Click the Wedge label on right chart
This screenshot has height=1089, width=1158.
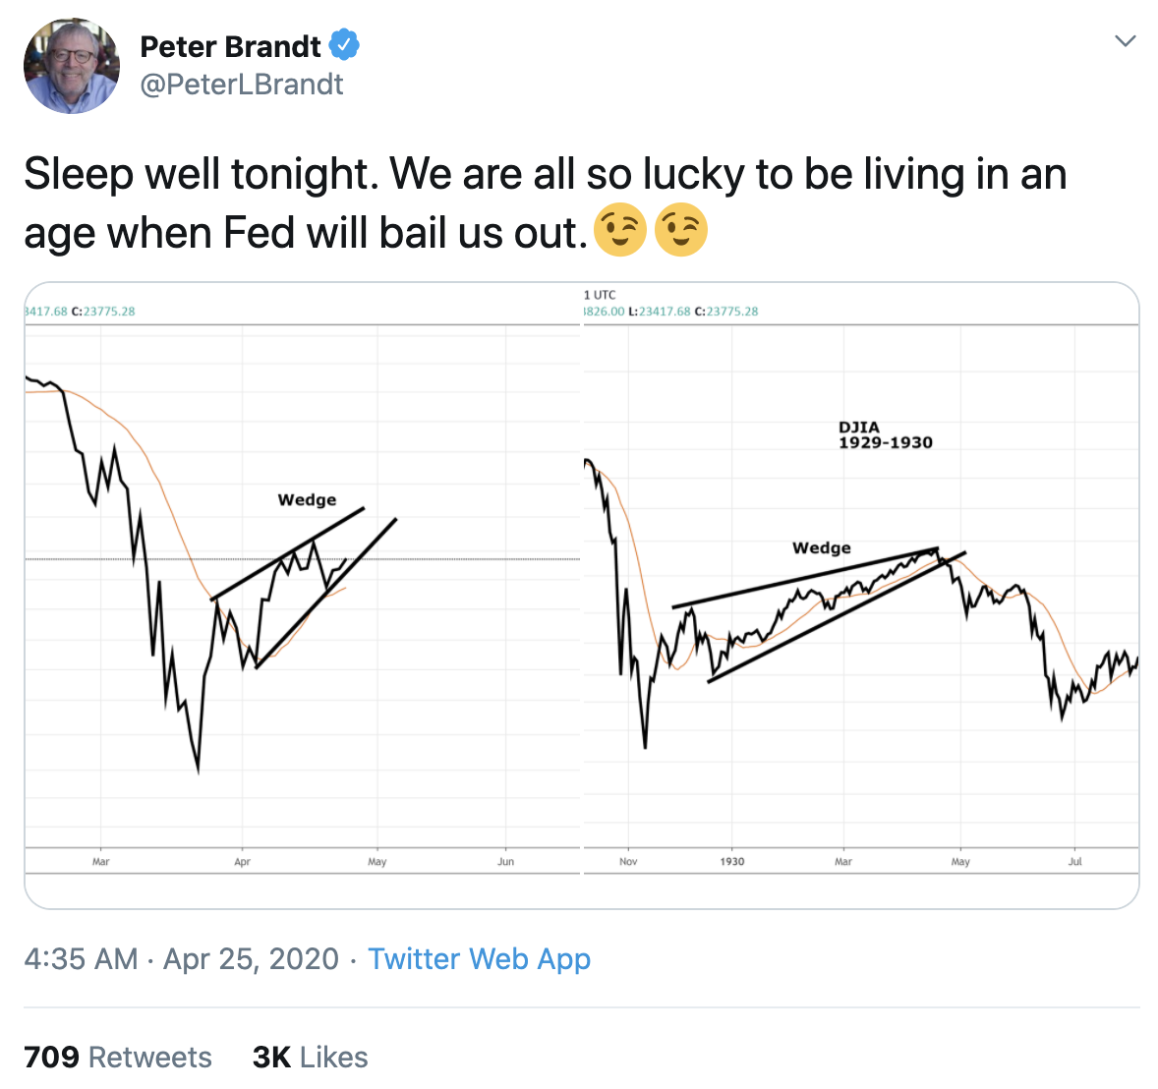pyautogui.click(x=821, y=547)
